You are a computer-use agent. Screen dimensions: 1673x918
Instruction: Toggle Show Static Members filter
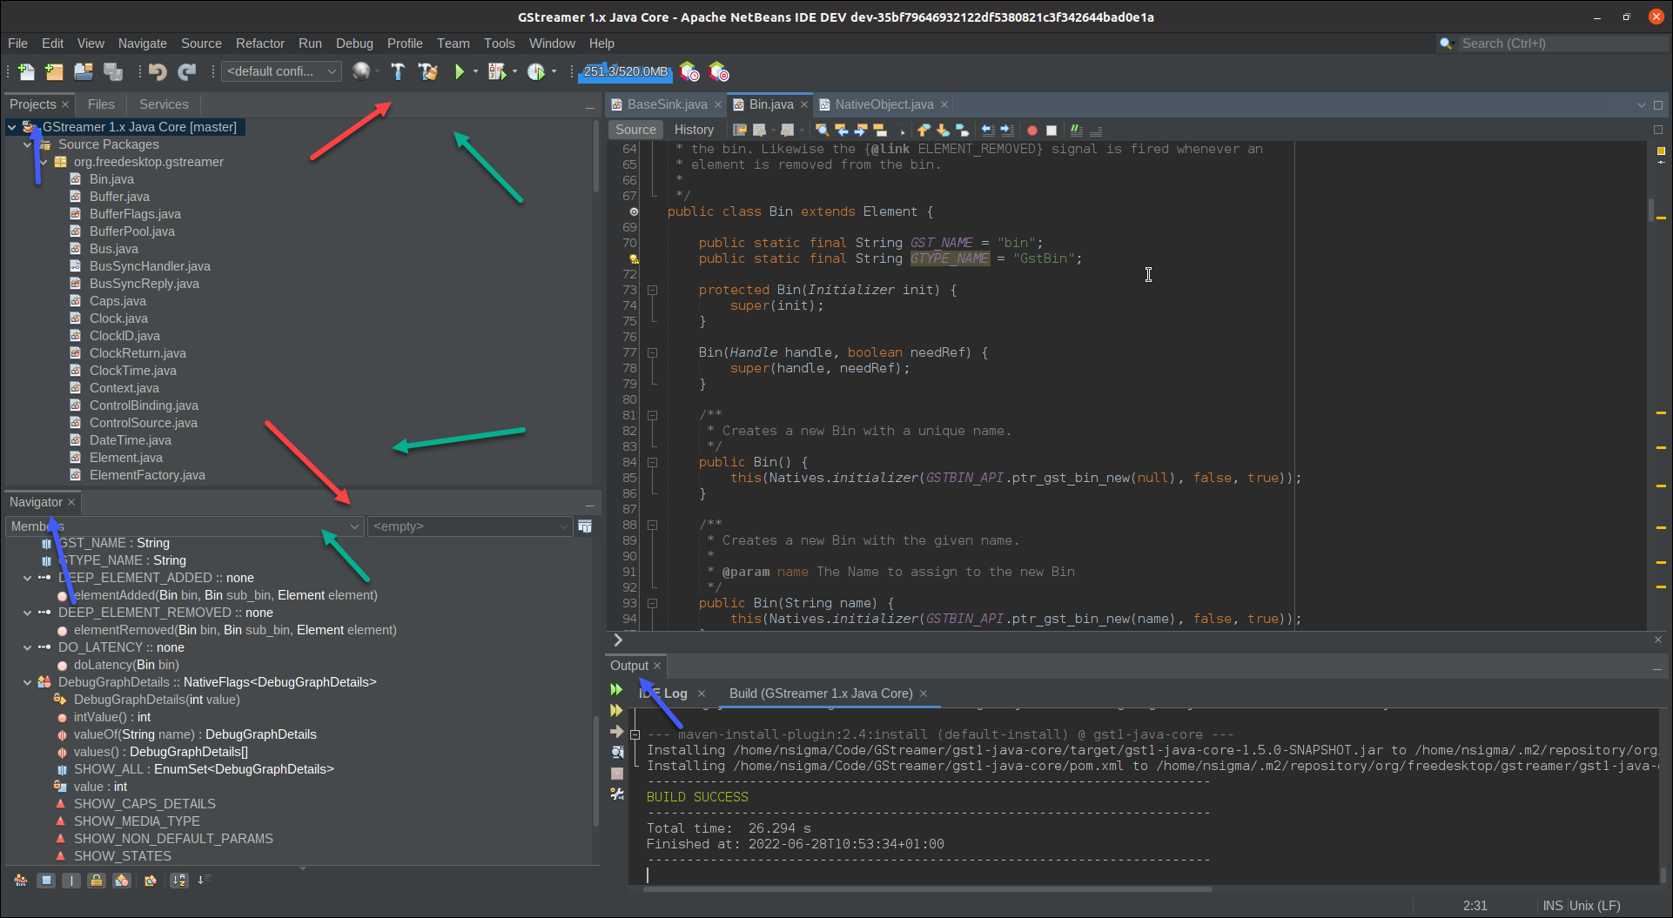pos(71,881)
